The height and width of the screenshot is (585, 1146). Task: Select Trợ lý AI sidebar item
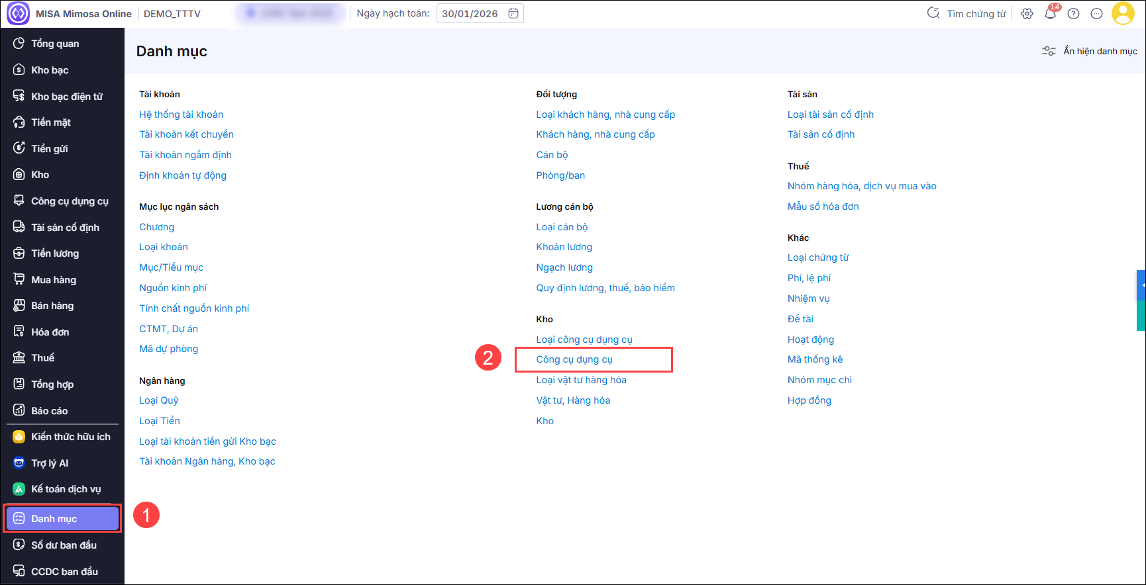[x=50, y=463]
